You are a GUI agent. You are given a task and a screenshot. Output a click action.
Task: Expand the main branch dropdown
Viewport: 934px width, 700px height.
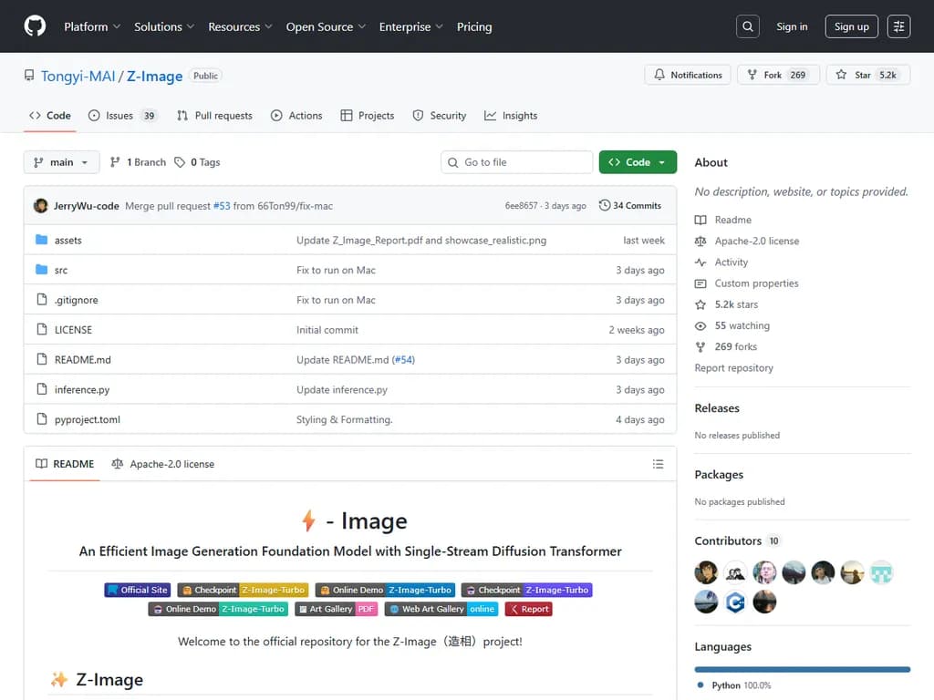tap(61, 162)
